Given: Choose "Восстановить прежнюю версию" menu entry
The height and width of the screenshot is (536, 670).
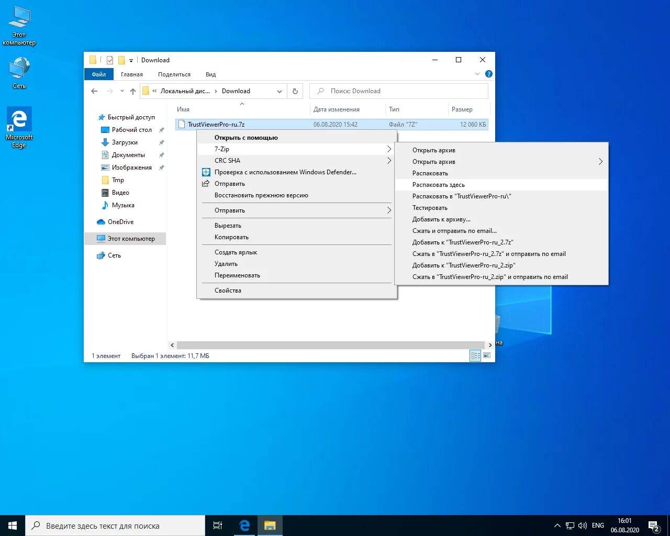Looking at the screenshot, I should click(x=297, y=195).
